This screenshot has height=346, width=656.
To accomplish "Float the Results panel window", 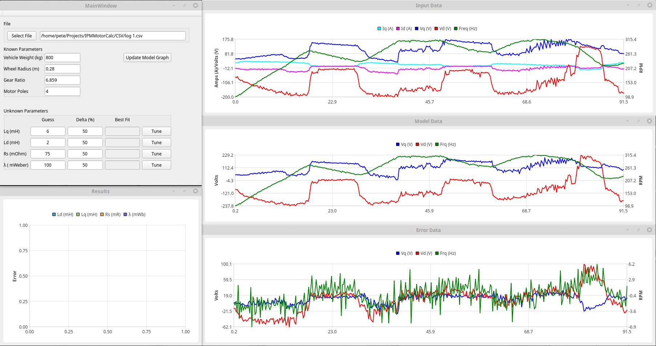I will point(185,191).
